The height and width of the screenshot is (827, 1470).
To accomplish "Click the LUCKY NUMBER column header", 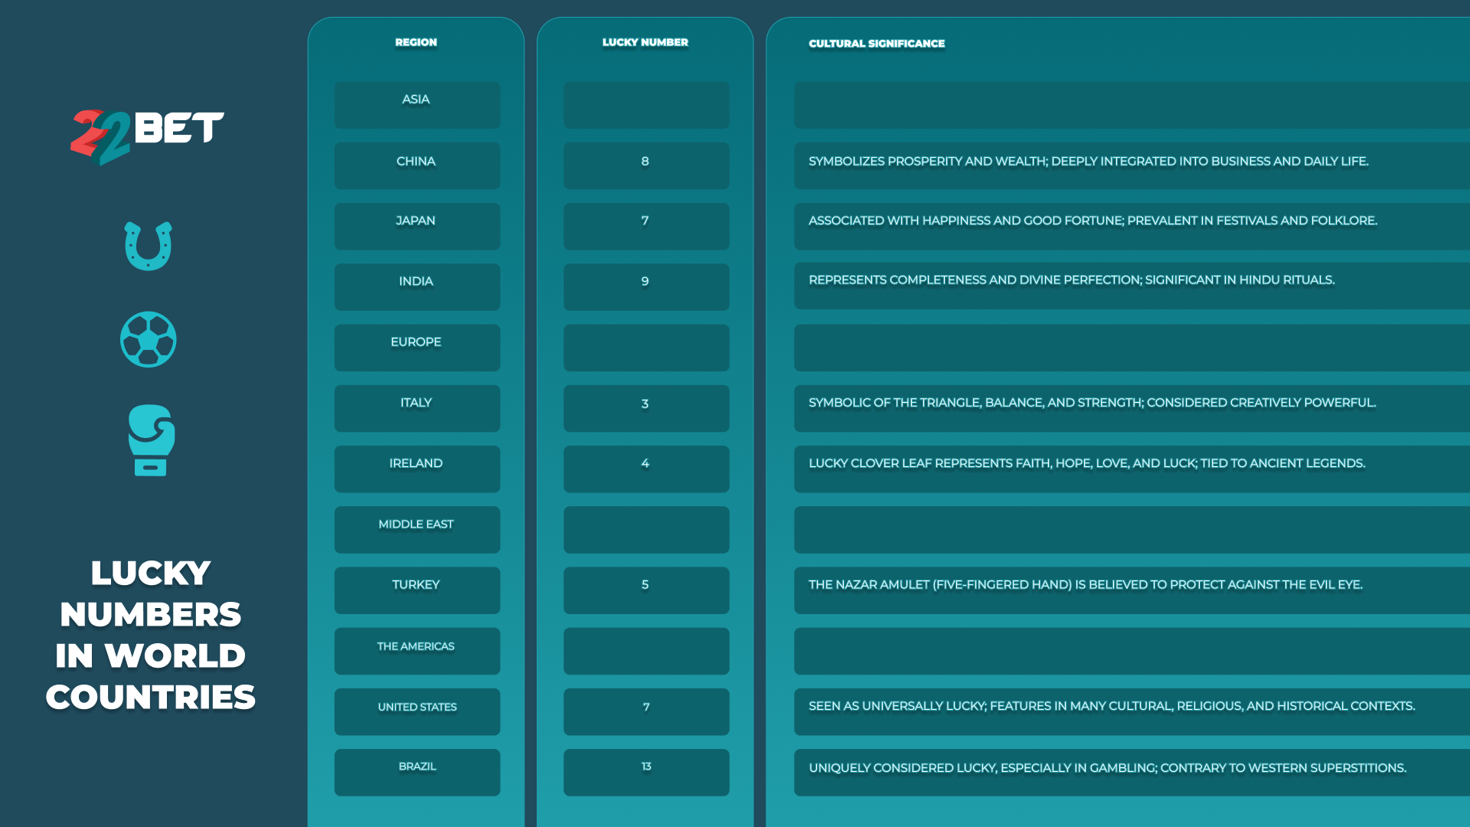I will tap(645, 42).
